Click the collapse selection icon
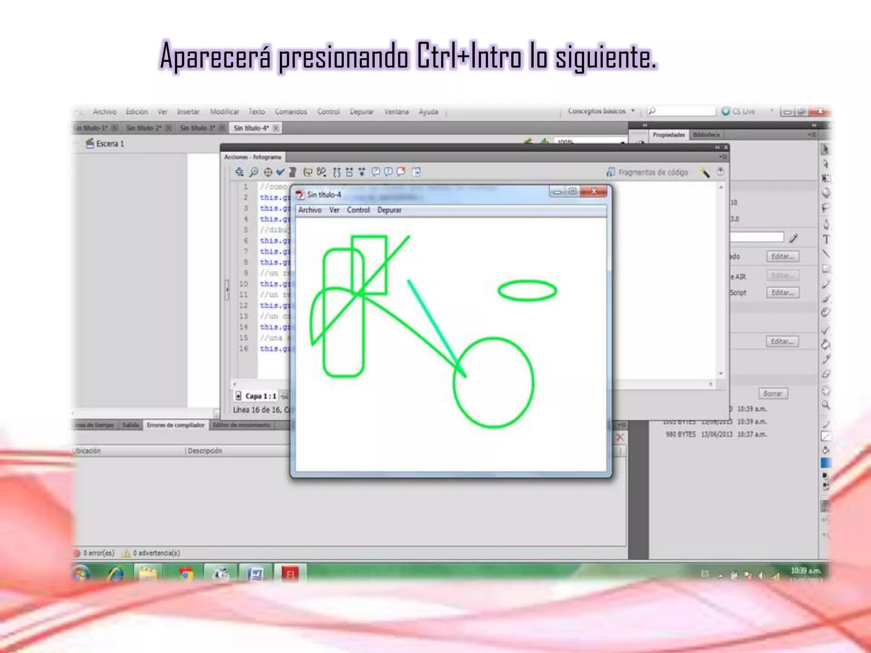This screenshot has width=871, height=653. [349, 172]
